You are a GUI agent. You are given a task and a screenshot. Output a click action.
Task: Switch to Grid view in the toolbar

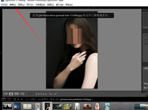(x=6, y=94)
